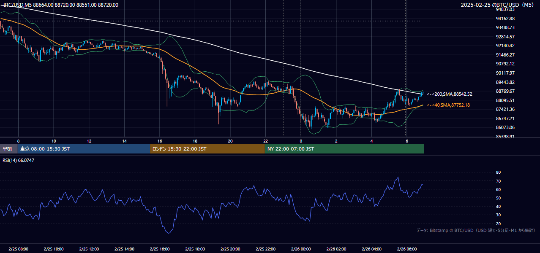
Task: Click the 2/26 00:00 bottom time label
Action: point(301,249)
